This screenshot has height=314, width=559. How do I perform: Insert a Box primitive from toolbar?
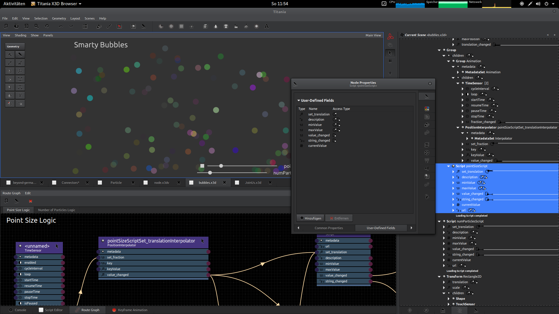point(205,26)
